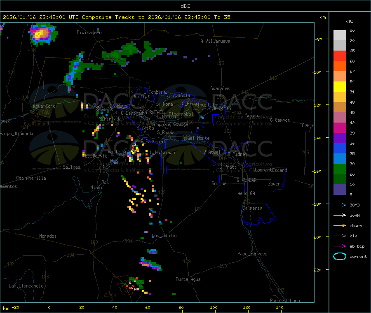The height and width of the screenshot is (313, 371).
Task: Select the light blue 30-35 dBZ swatch
Action: click(340, 159)
